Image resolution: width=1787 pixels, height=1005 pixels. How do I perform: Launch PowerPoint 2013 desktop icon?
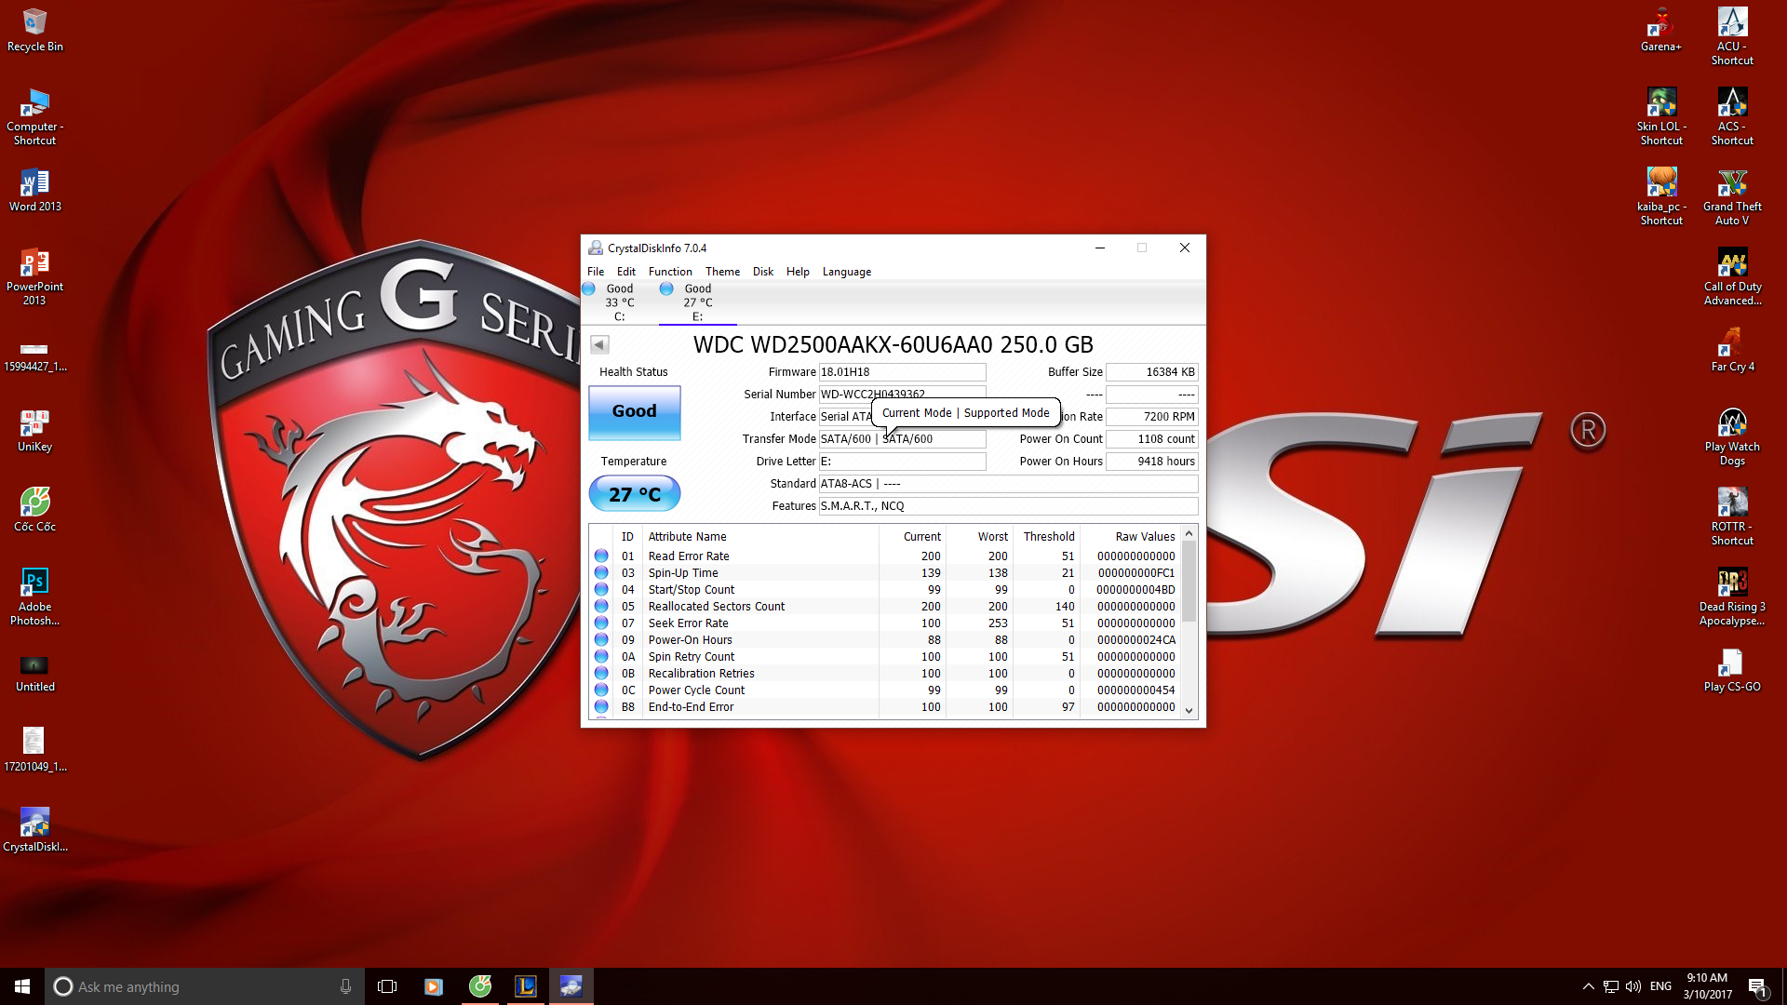pos(34,277)
